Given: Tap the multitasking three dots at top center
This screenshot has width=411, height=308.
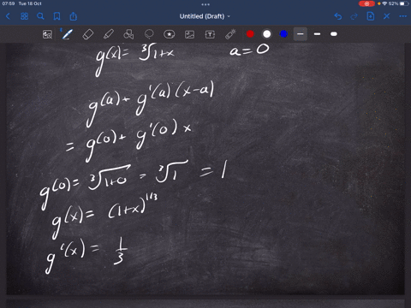Looking at the screenshot, I should [x=205, y=4].
